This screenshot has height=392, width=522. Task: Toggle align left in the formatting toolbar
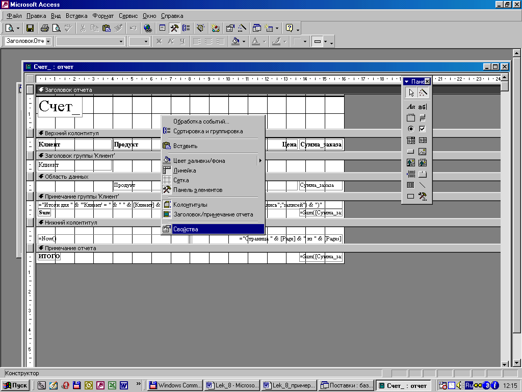[x=197, y=42]
